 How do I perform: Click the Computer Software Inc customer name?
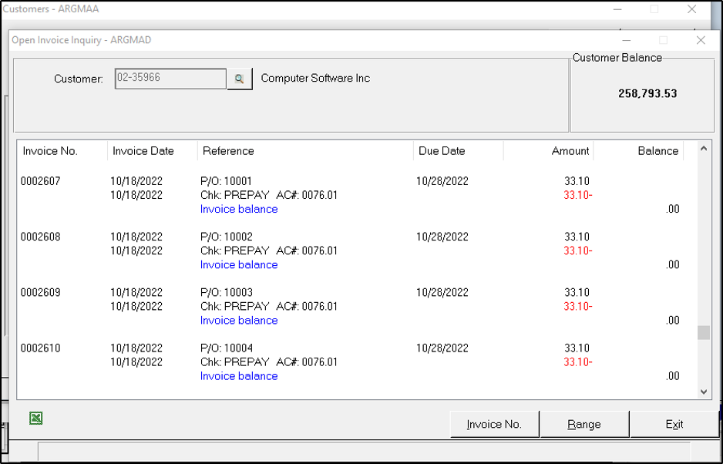(x=315, y=78)
